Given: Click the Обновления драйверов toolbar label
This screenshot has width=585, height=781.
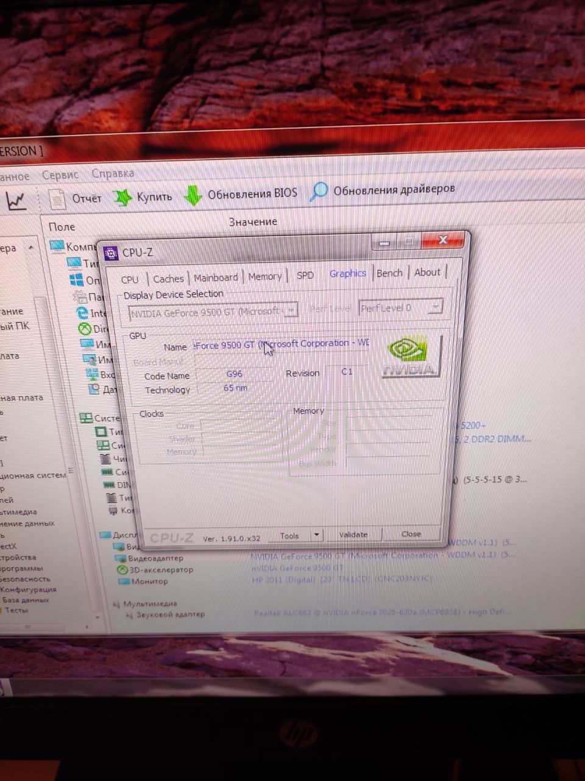Looking at the screenshot, I should click(x=394, y=189).
